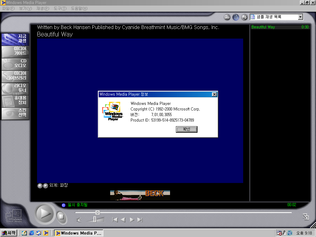
Task: Click the pen IME tray icon
Action: coord(284,233)
